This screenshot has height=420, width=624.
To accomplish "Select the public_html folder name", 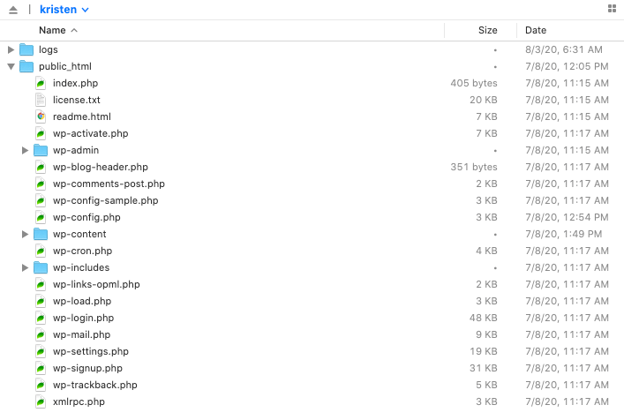I will click(x=65, y=66).
